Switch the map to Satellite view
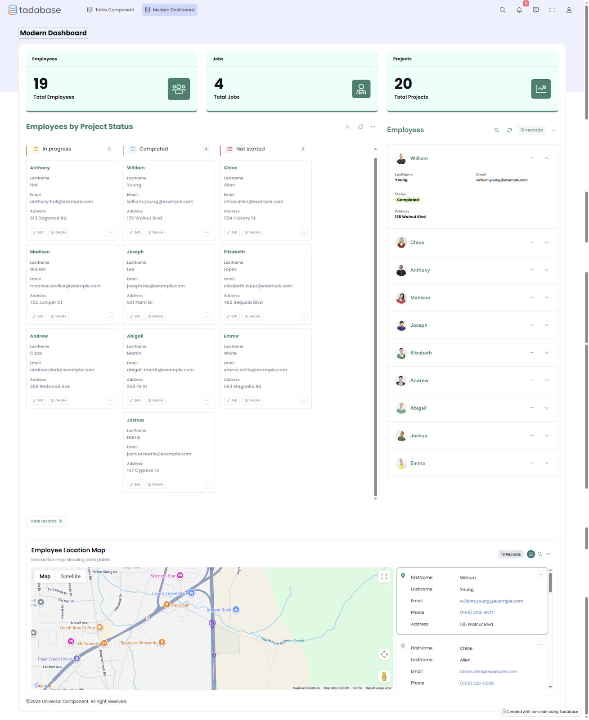The width and height of the screenshot is (589, 720). pyautogui.click(x=71, y=576)
